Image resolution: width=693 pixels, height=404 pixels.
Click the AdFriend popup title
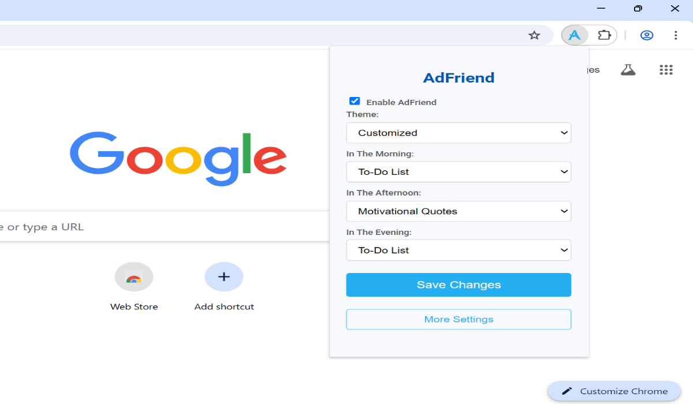(458, 77)
